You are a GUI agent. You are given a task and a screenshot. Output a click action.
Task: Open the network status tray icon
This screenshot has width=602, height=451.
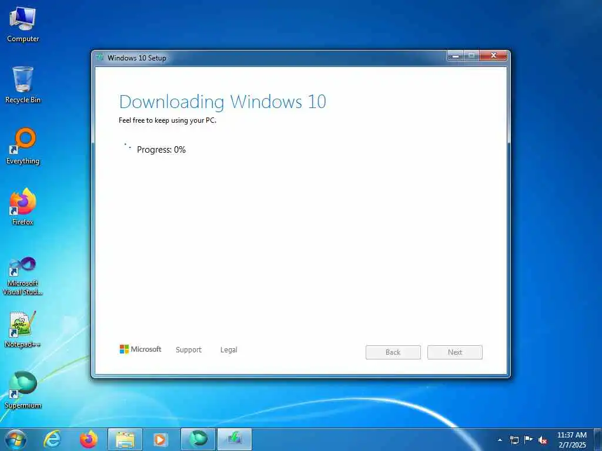(514, 440)
